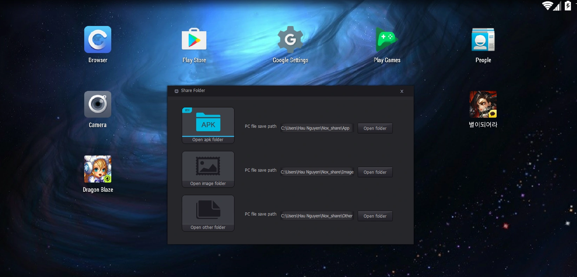Click Open folder button for Image path
This screenshot has height=277, width=577.
point(375,172)
